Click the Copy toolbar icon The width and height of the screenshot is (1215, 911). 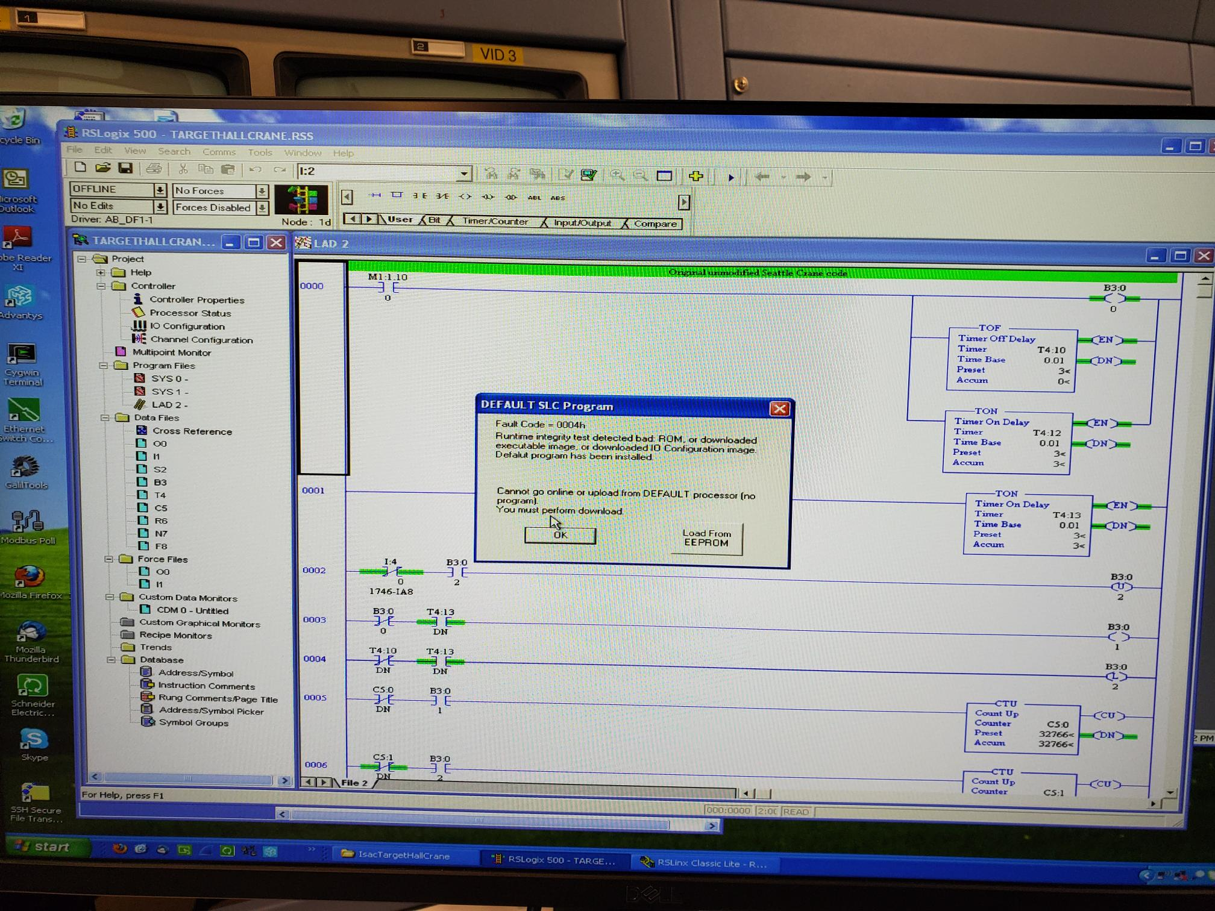(x=206, y=169)
